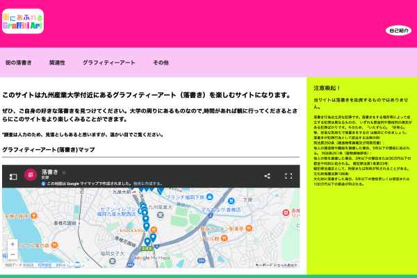Click the 自己紹介 button
This screenshot has width=417, height=278.
pyautogui.click(x=398, y=31)
